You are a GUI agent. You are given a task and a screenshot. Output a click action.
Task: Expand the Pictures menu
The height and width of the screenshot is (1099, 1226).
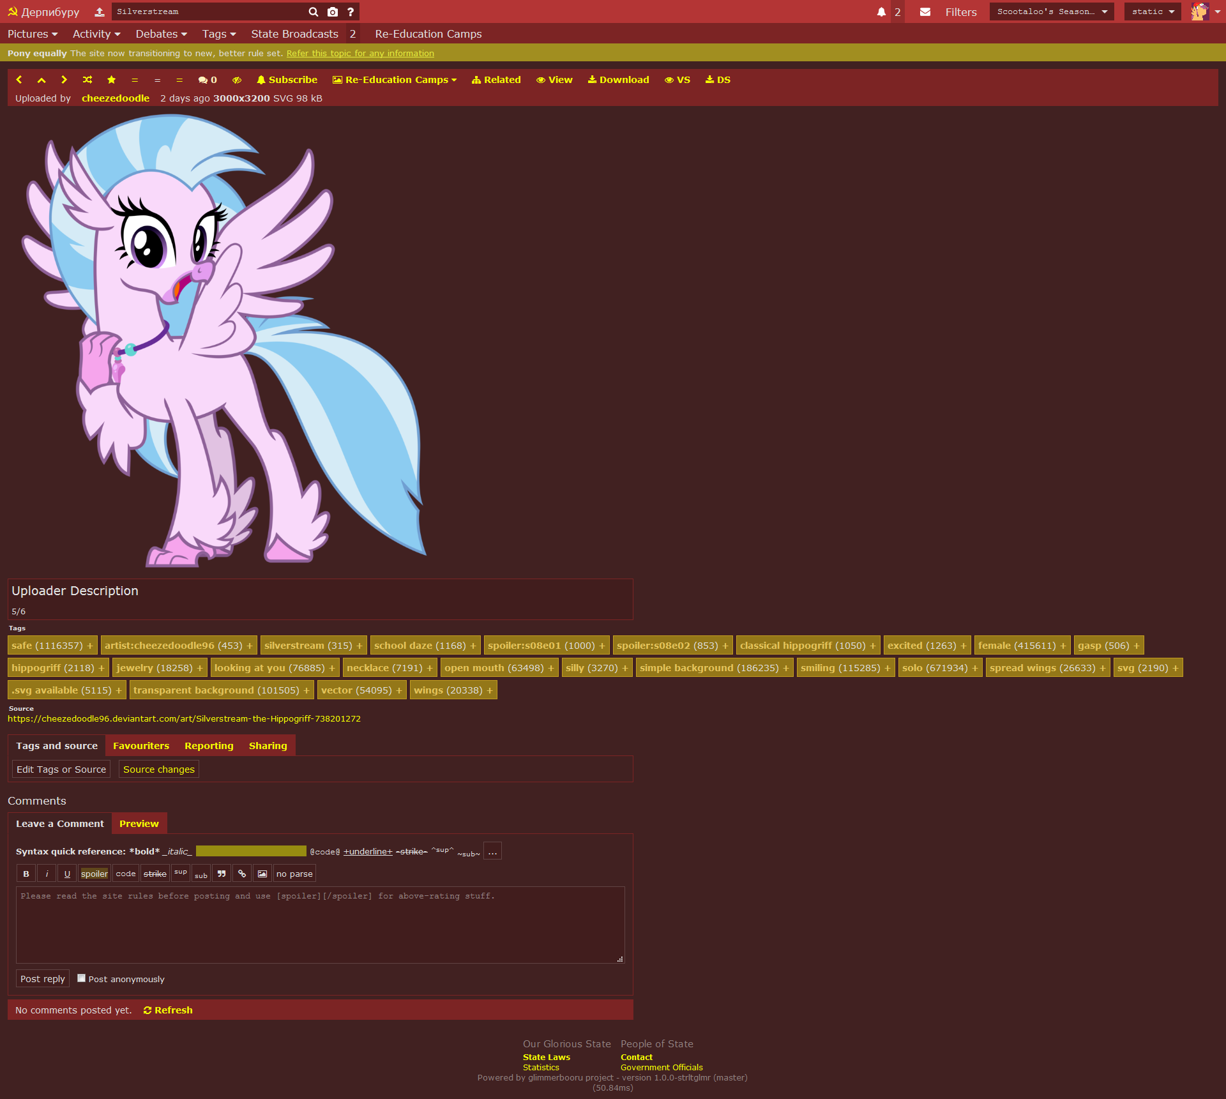pos(33,34)
